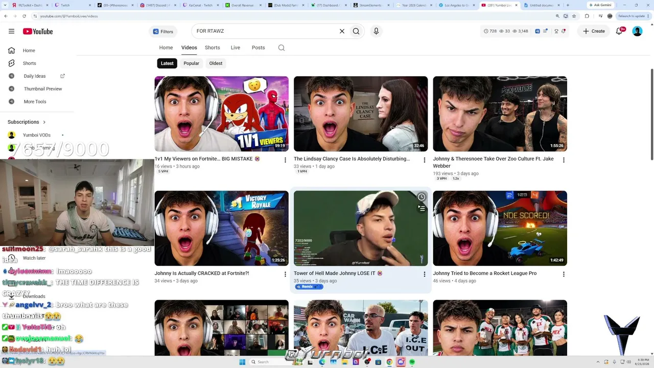Start voice search with the microphone
654x368 pixels.
[376, 31]
